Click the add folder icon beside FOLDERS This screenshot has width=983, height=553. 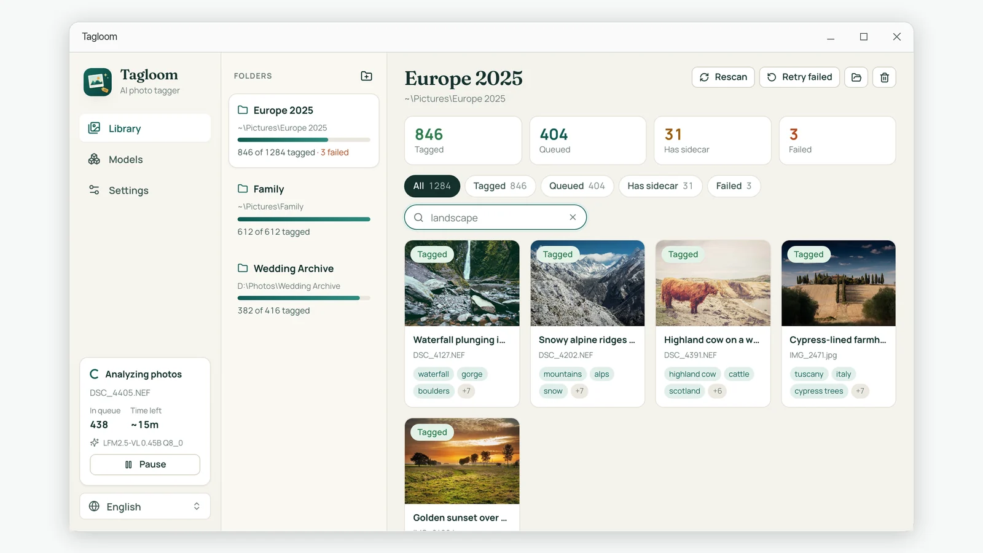366,76
